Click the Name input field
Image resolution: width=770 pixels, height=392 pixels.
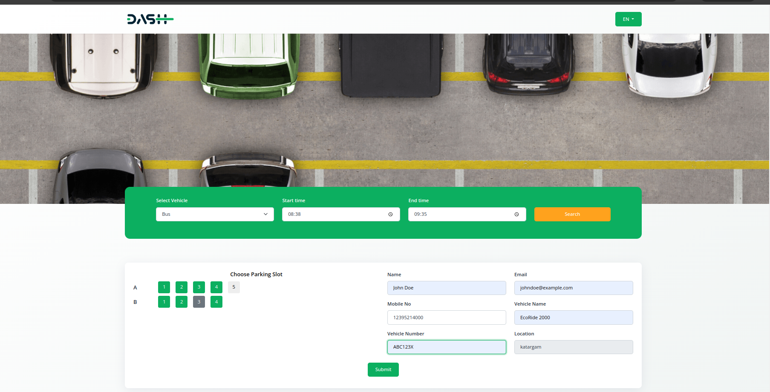[x=447, y=288]
